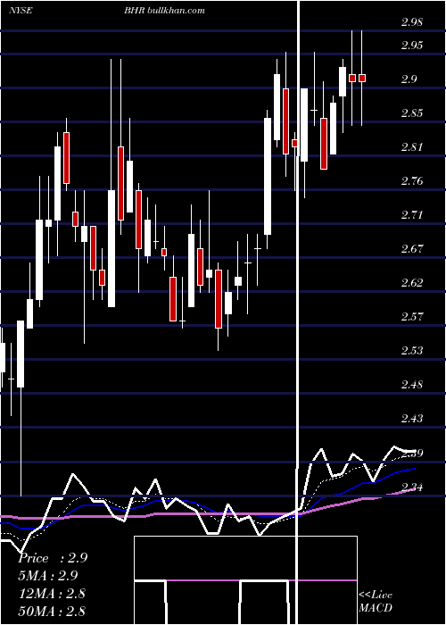This screenshot has width=446, height=625.
Task: Click the 2.53 price axis label
Action: click(411, 351)
